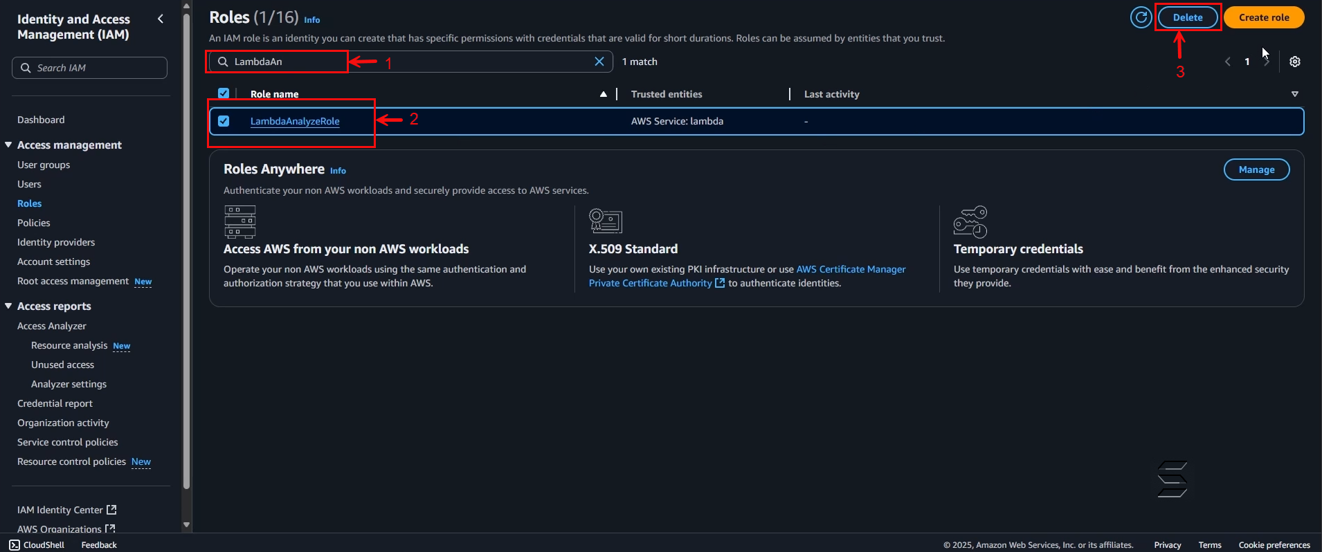
Task: Open Analyzer settings
Action: (69, 384)
